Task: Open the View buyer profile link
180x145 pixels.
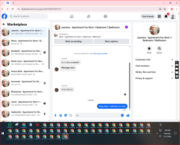Action: (x=100, y=53)
